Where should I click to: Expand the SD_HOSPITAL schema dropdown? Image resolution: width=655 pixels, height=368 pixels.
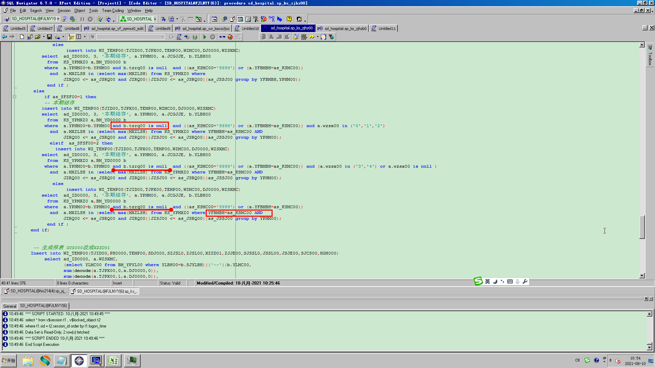tap(155, 19)
